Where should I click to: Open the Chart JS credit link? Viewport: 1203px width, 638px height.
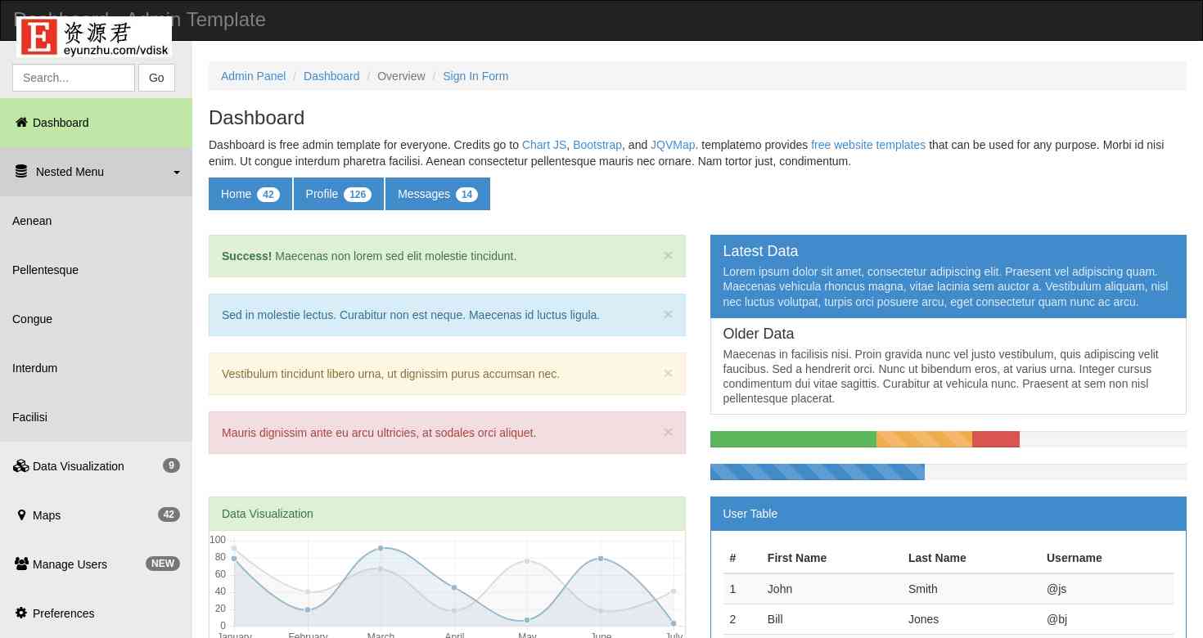coord(544,145)
